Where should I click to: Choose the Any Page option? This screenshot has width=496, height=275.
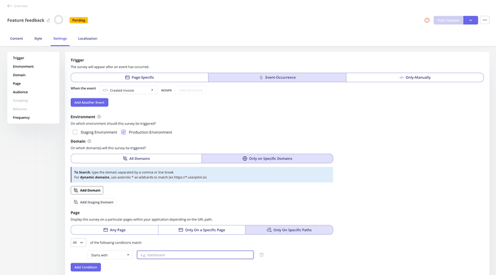point(115,230)
